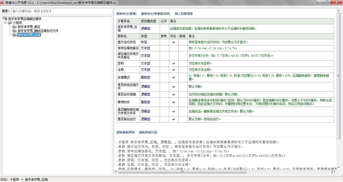This screenshot has height=182, width=343.
Task: Toggle the 可空 checkmark for 压缩模式 row
Action: 174,77
